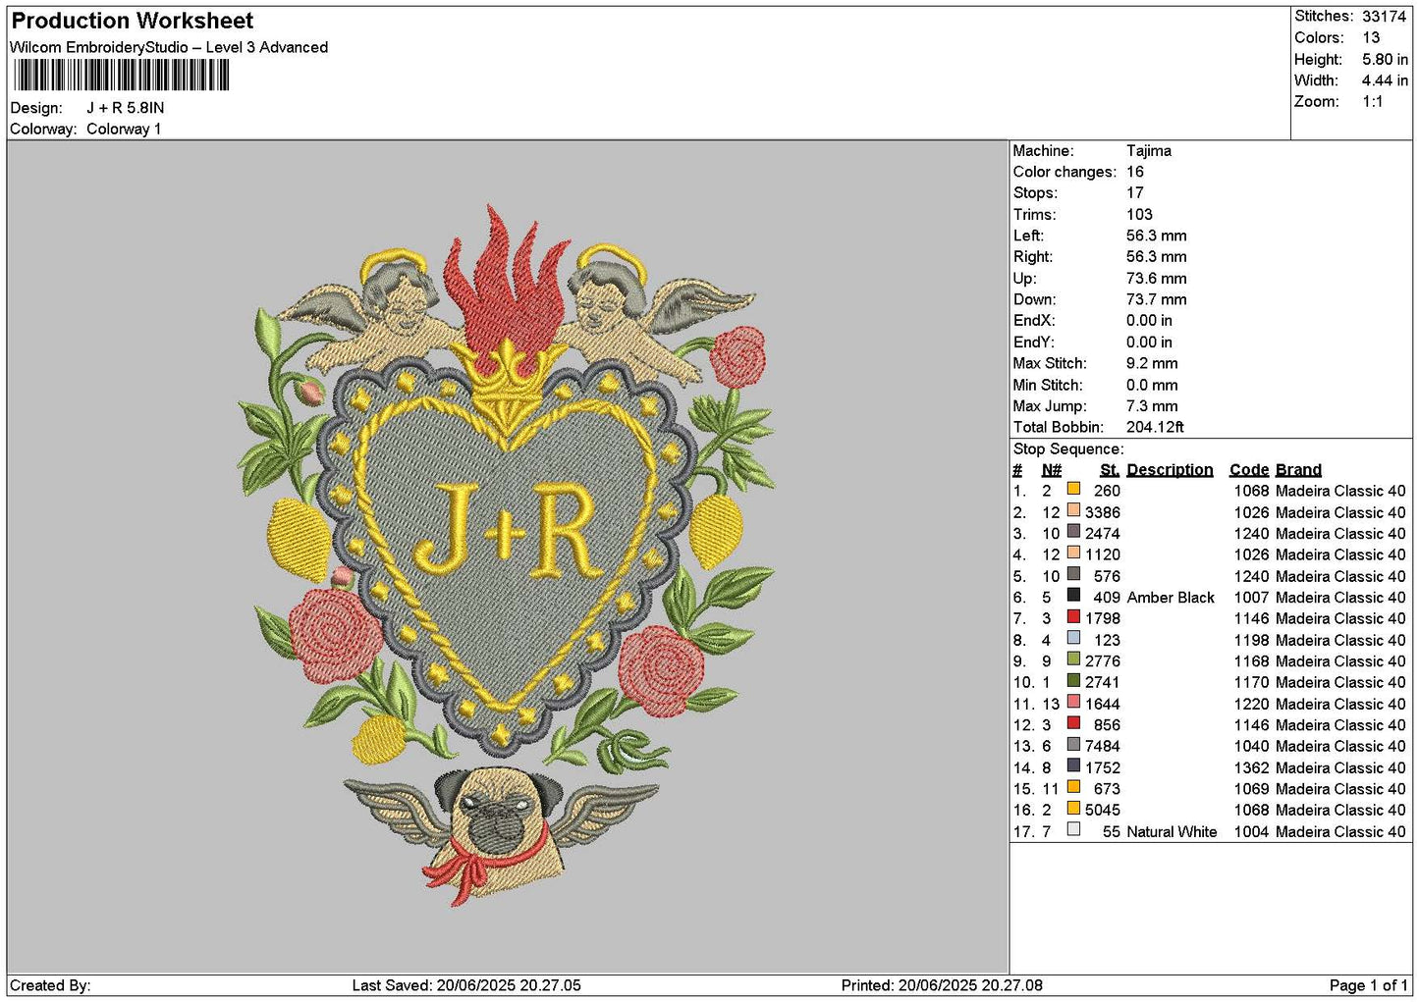This screenshot has width=1419, height=1002.
Task: Click the peach swatch in stop row 2
Action: click(x=1073, y=510)
